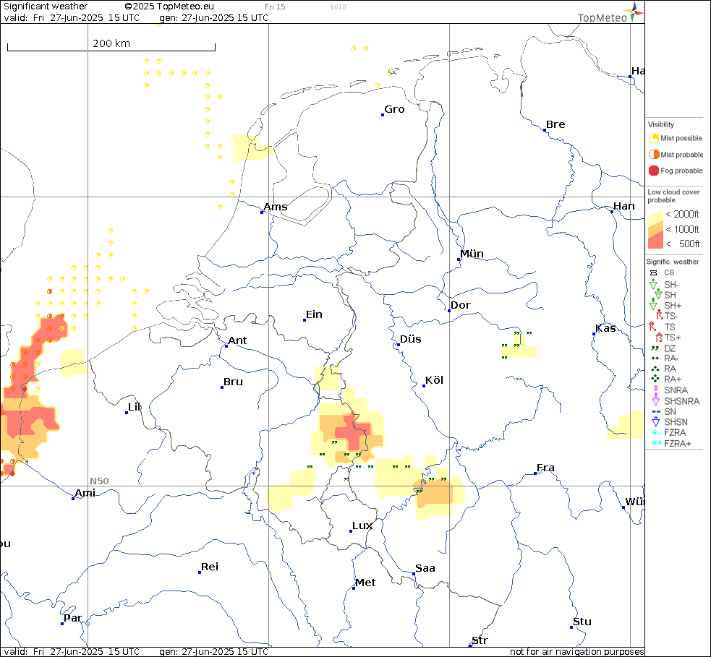Click the 'Met' city label

pos(365,583)
